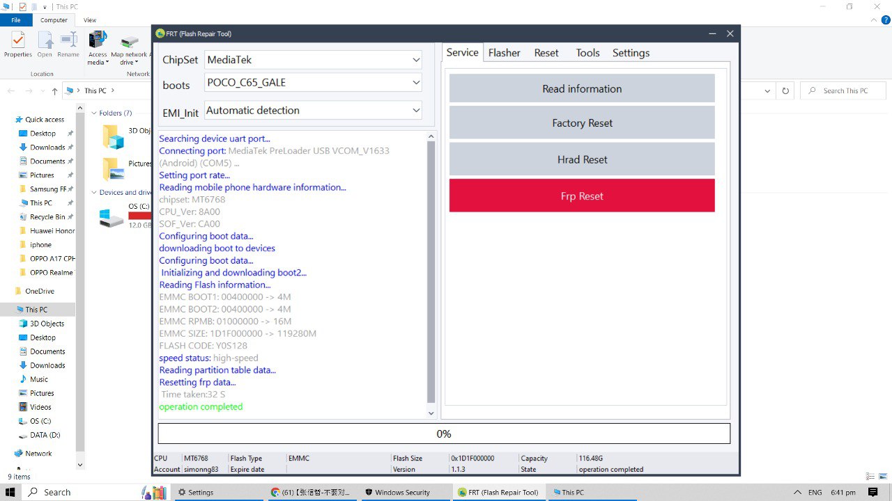Click the Explorer refresh button
This screenshot has height=501, width=892.
(785, 90)
